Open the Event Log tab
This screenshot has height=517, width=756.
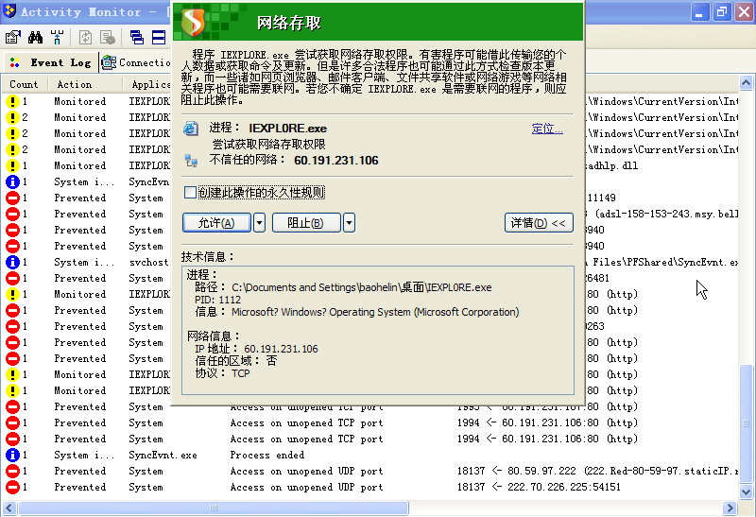coord(52,62)
